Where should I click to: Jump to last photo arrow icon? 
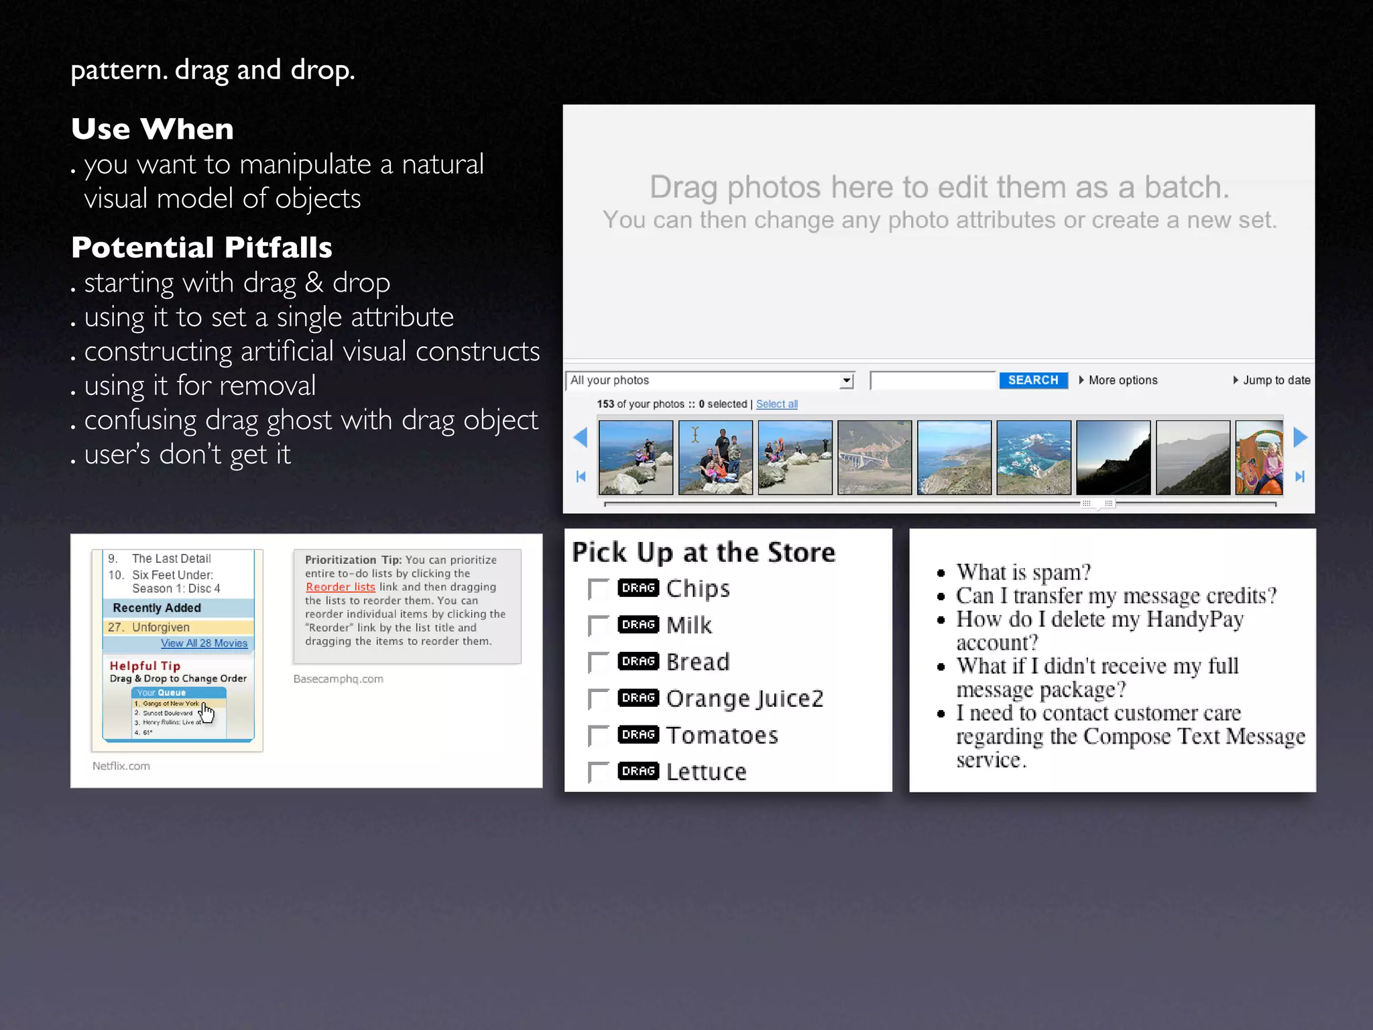(x=1300, y=477)
